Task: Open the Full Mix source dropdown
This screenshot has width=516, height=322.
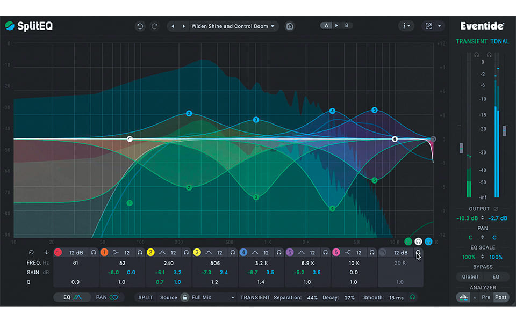Action: click(x=213, y=297)
